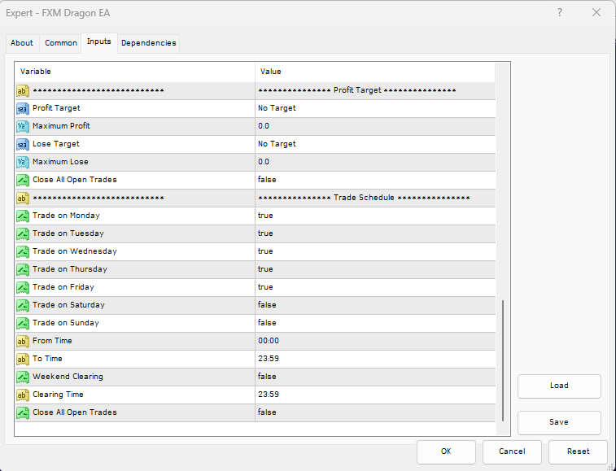Select the From Time variable name
This screenshot has width=616, height=471.
point(52,341)
